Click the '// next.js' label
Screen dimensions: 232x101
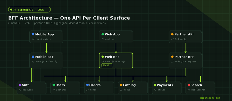click(x=108, y=39)
